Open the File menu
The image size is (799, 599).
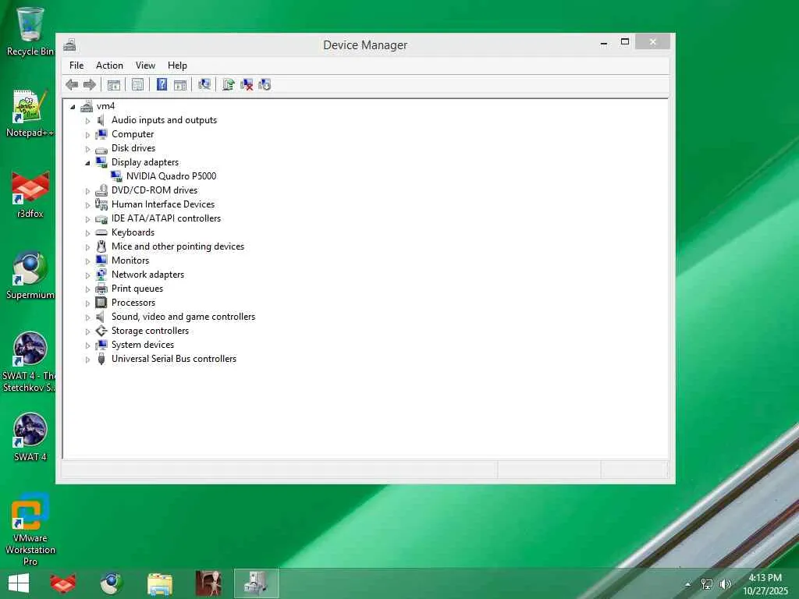pos(76,66)
